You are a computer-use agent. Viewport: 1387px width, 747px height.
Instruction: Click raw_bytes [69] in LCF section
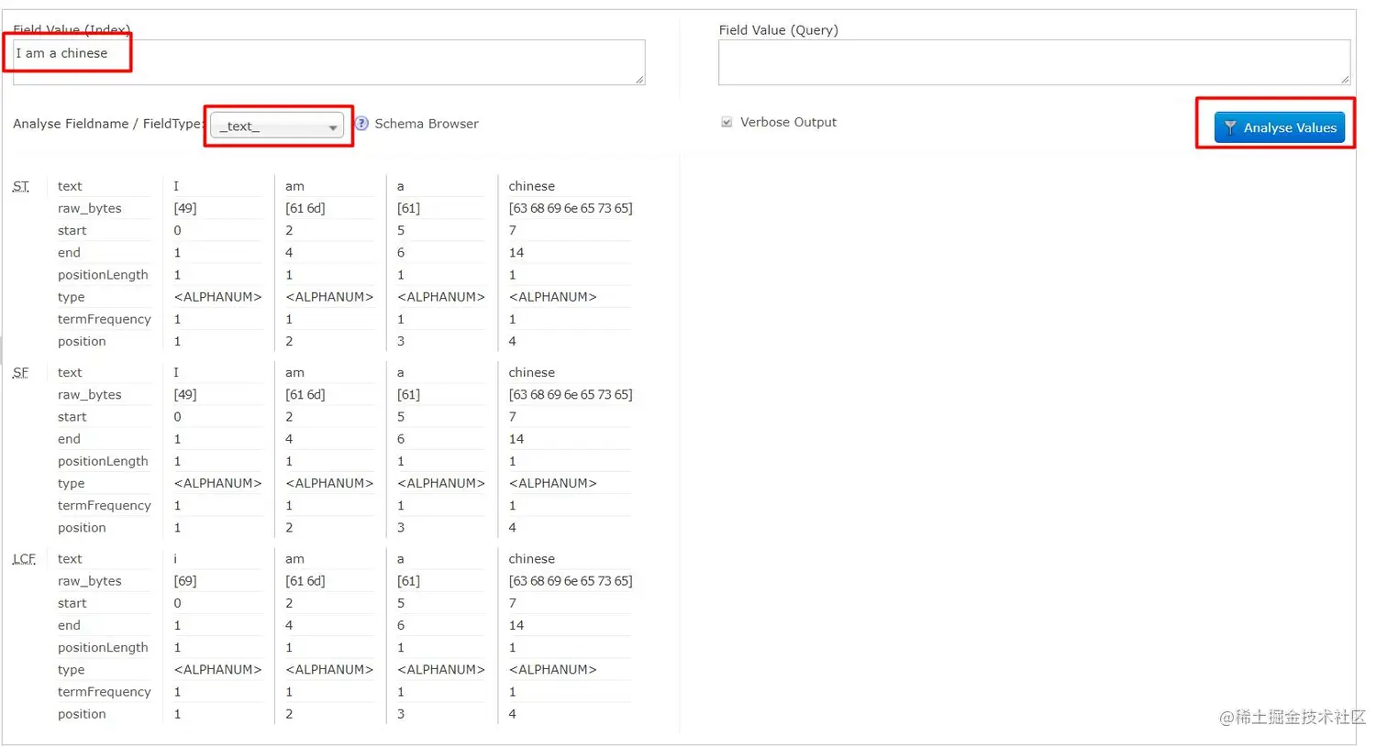tap(185, 580)
